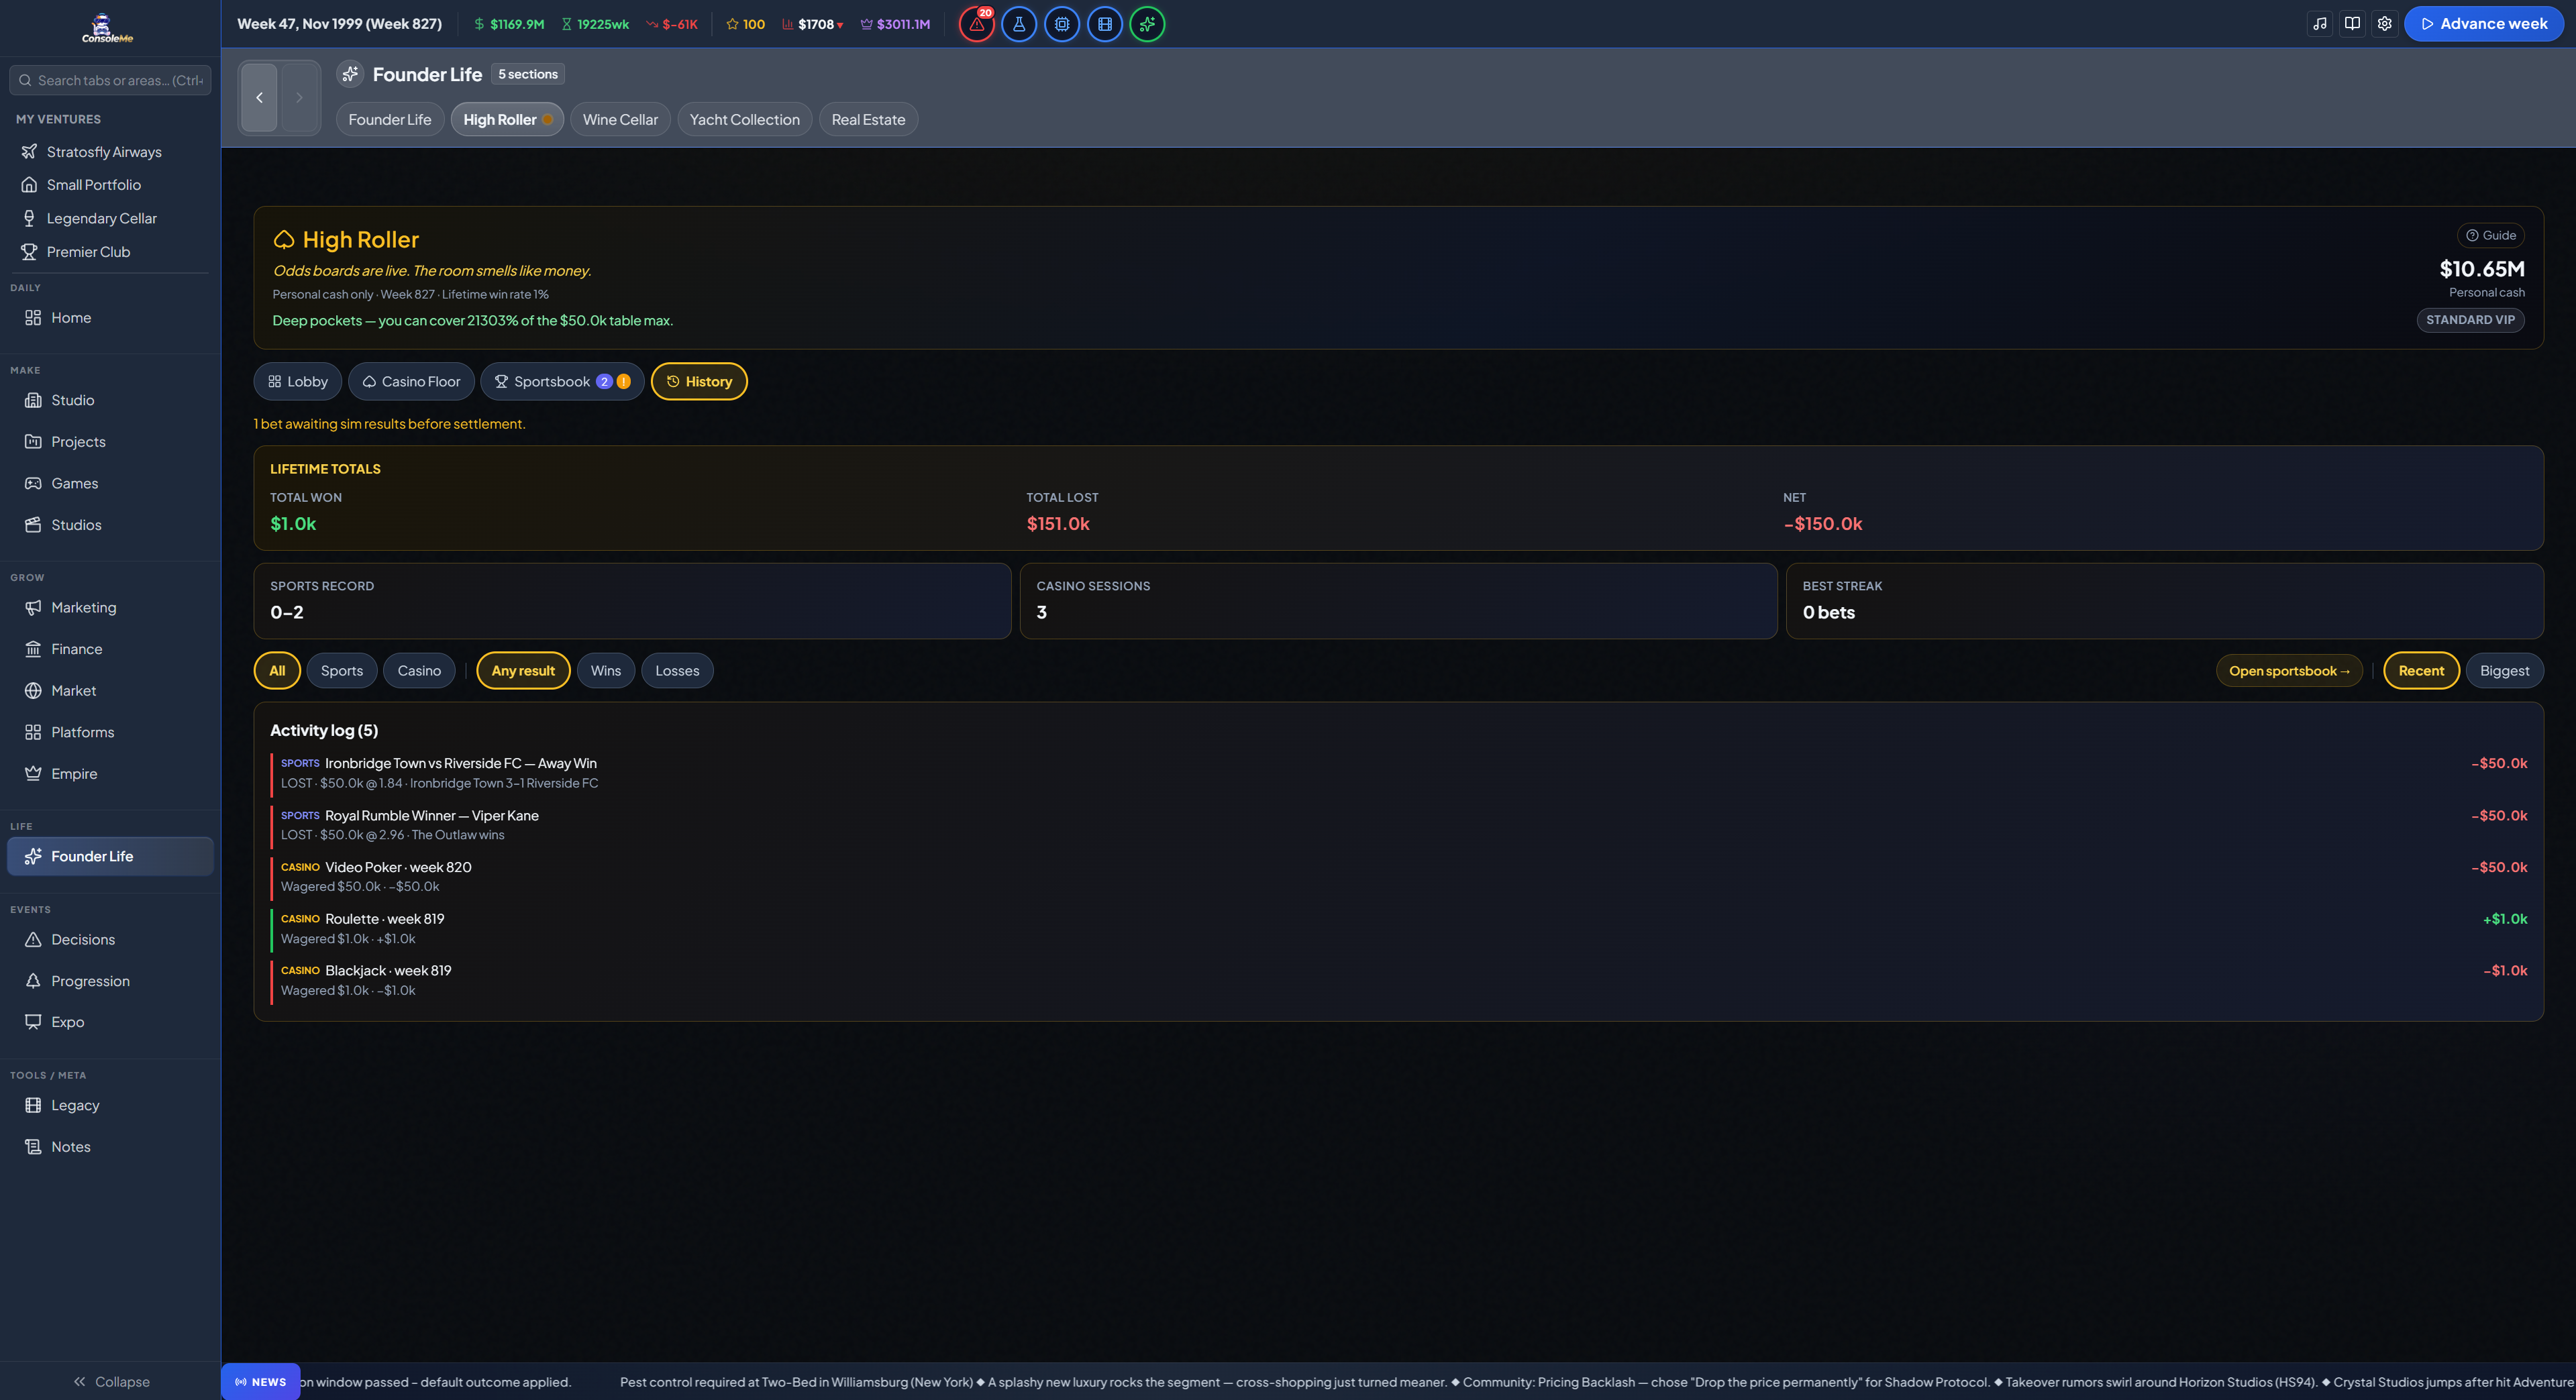Open the book guide icon in top right

[x=2352, y=24]
